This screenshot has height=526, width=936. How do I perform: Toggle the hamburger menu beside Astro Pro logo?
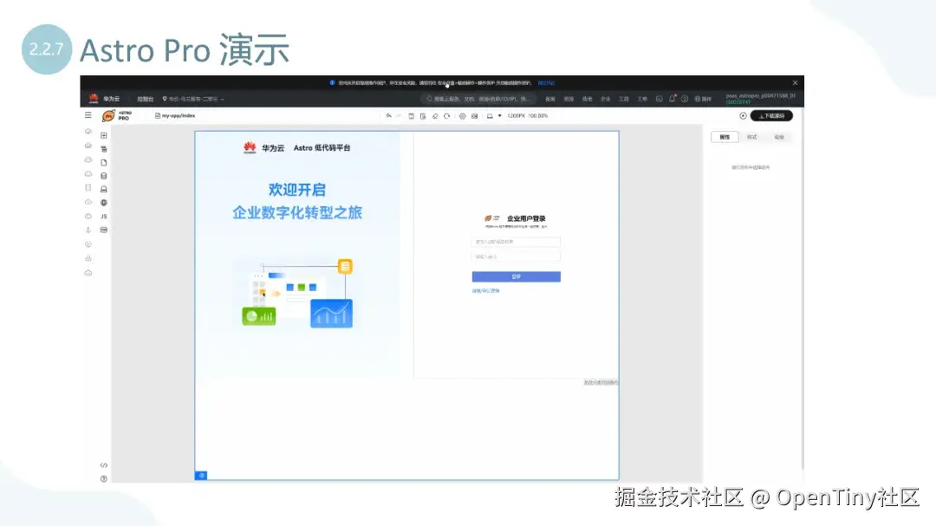(89, 114)
